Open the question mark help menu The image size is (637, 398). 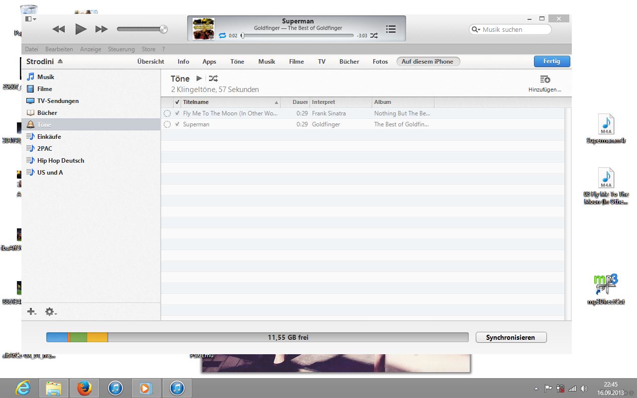163,49
